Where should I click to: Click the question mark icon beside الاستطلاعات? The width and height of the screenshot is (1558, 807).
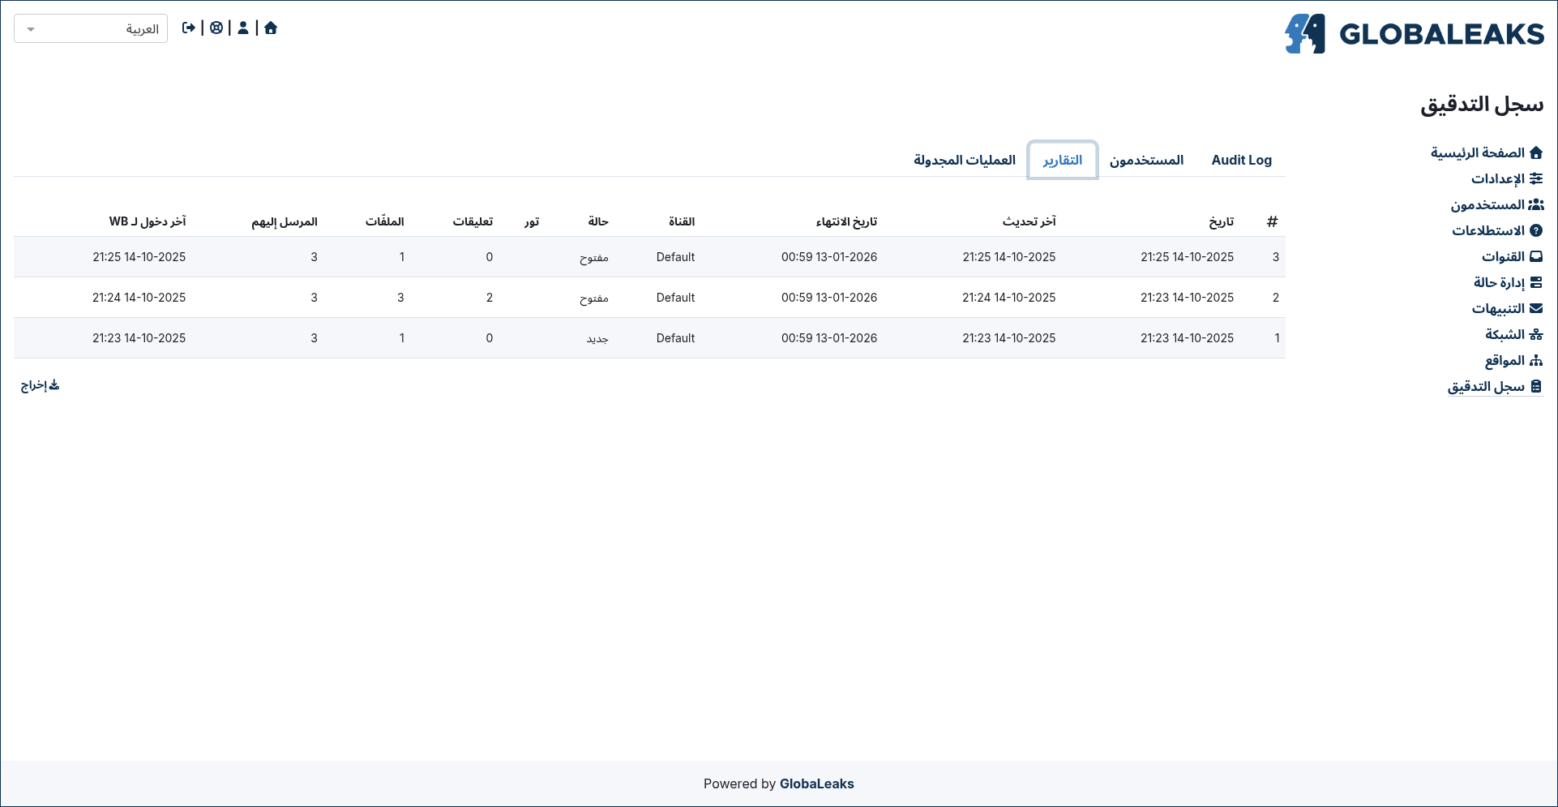tap(1536, 230)
